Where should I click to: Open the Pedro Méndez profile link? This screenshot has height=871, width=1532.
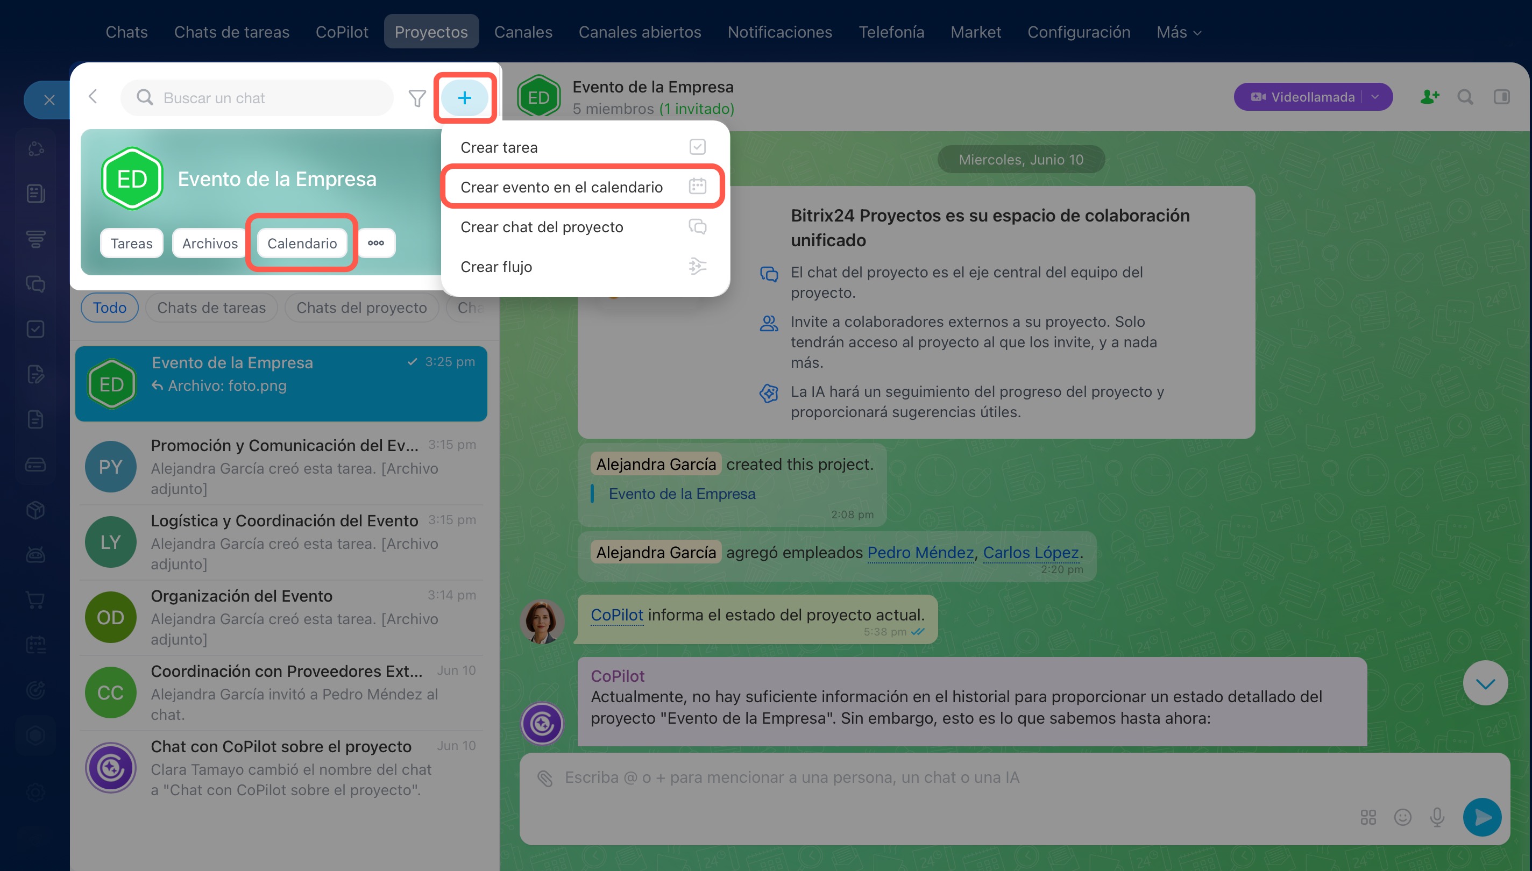point(920,552)
